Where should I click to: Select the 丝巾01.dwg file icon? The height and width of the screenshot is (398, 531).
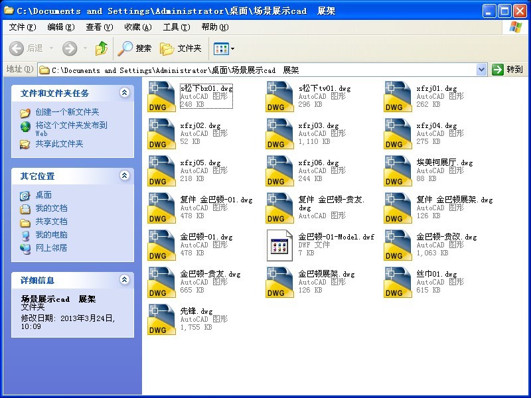pyautogui.click(x=398, y=282)
